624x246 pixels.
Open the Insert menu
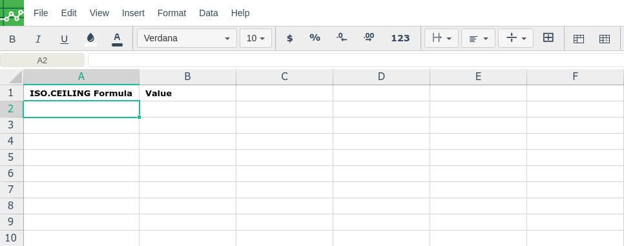(x=133, y=13)
